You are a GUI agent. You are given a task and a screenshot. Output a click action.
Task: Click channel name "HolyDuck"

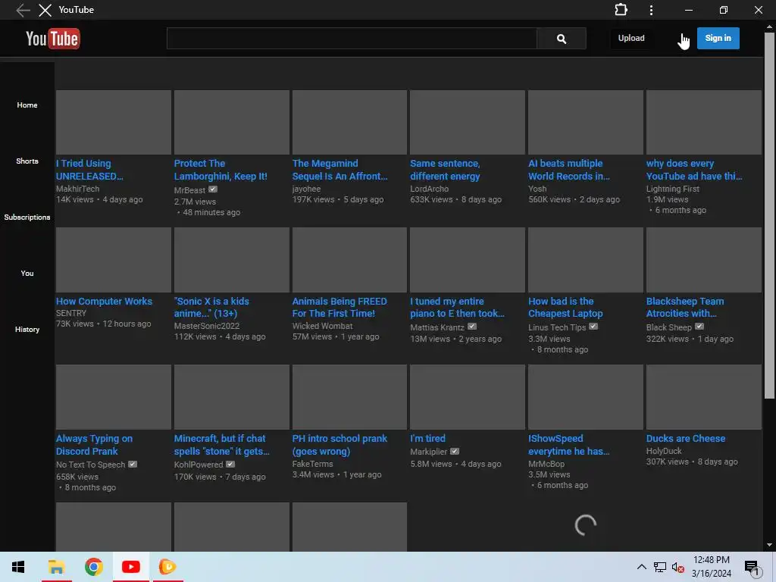664,451
